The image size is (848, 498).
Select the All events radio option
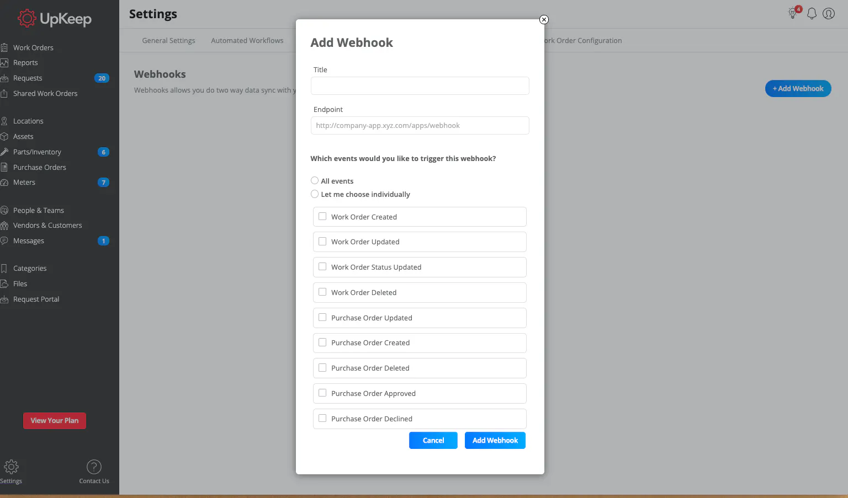click(x=315, y=180)
